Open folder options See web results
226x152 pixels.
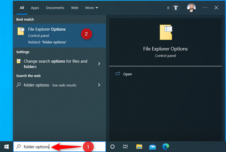[x=60, y=85]
